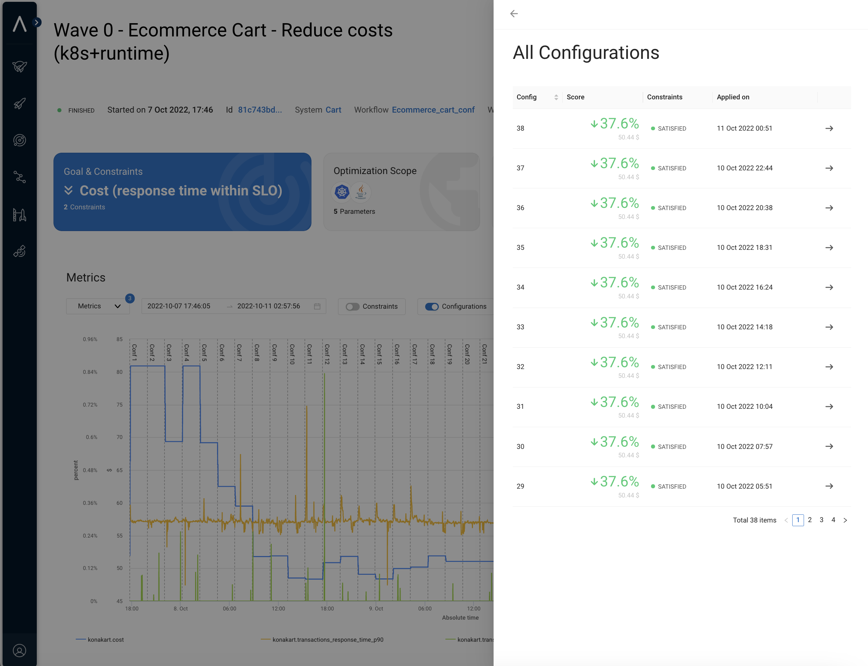Go to page 4 of configurations
Image resolution: width=868 pixels, height=666 pixels.
point(833,520)
